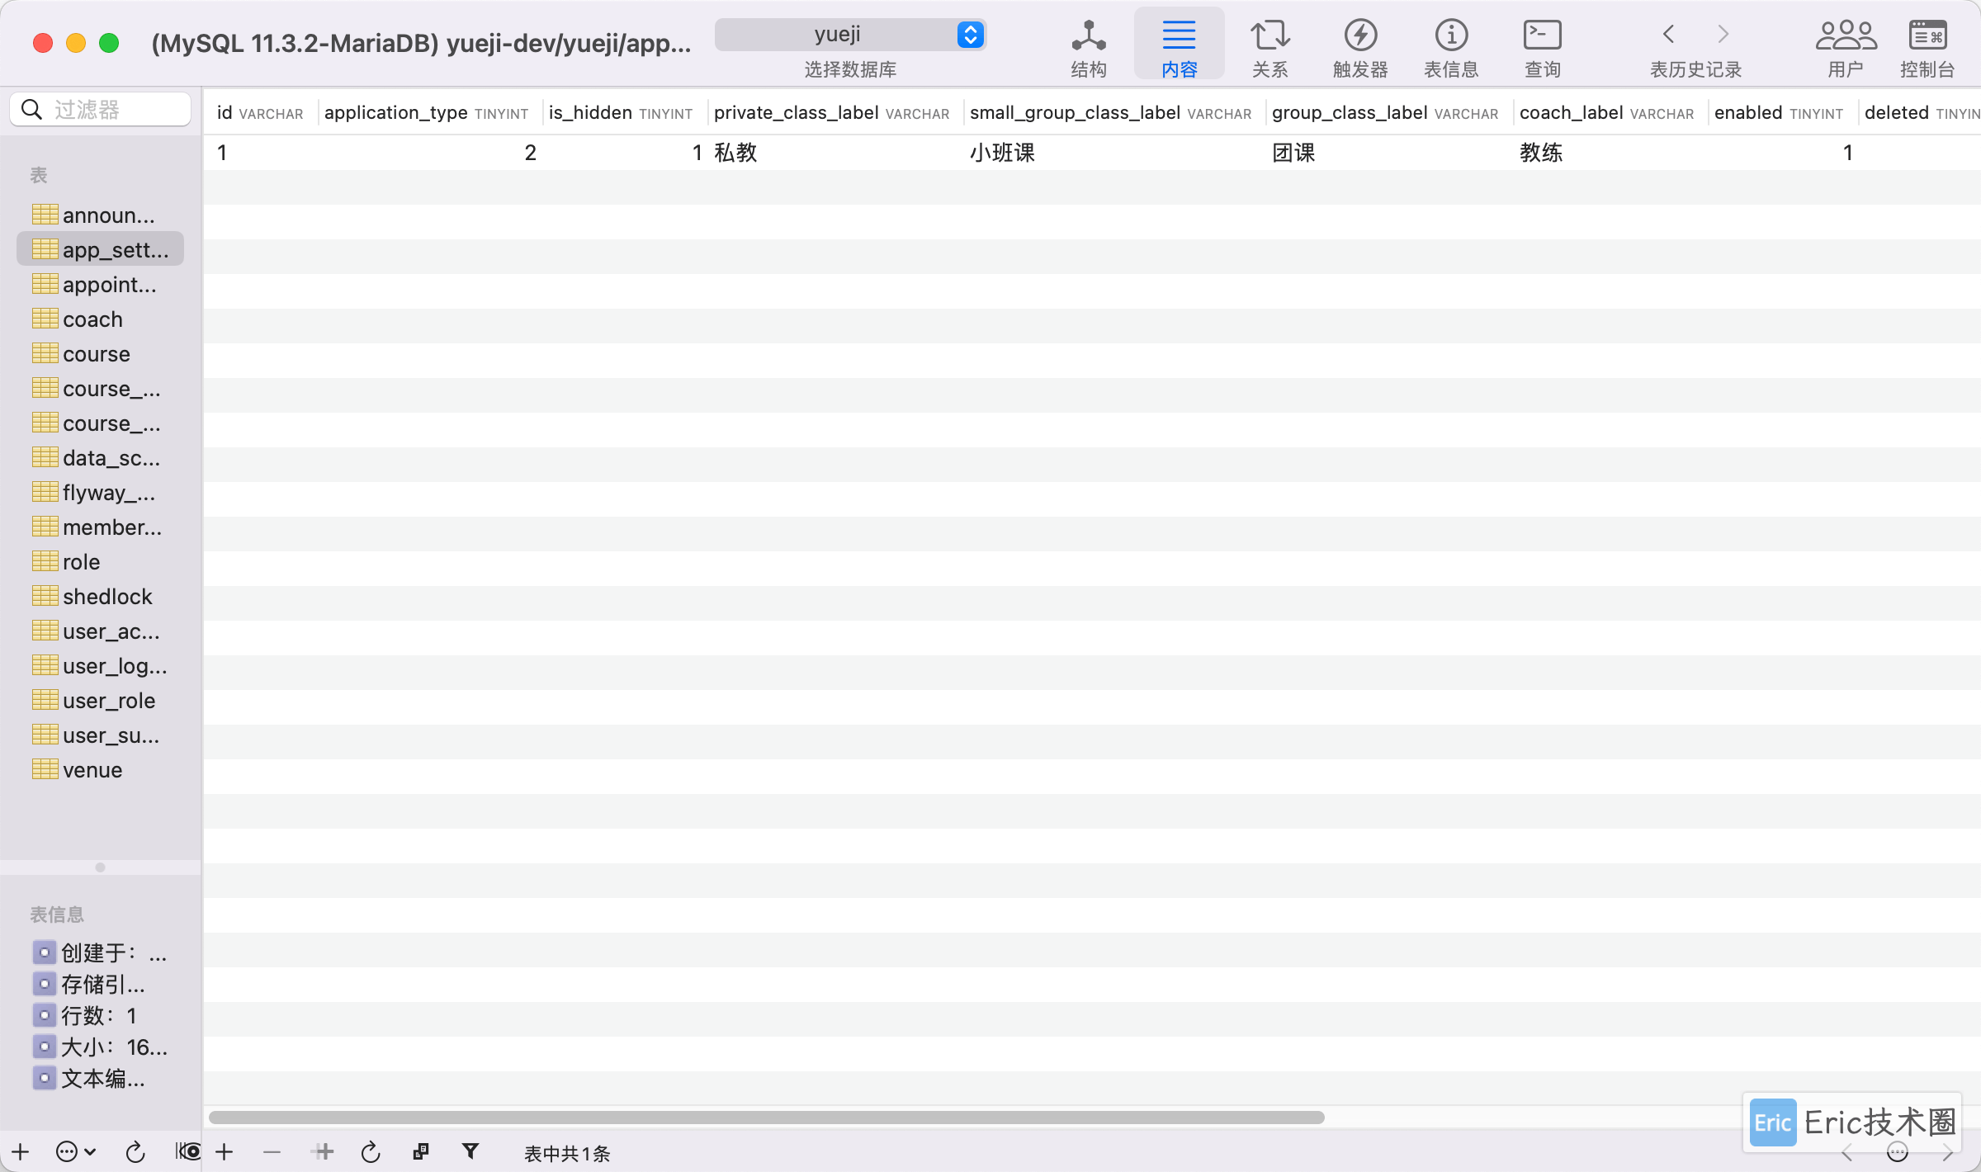Delete the selected row

(x=272, y=1151)
